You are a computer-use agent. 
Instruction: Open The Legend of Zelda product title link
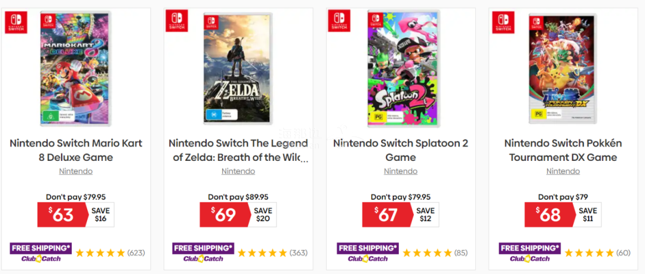point(238,150)
